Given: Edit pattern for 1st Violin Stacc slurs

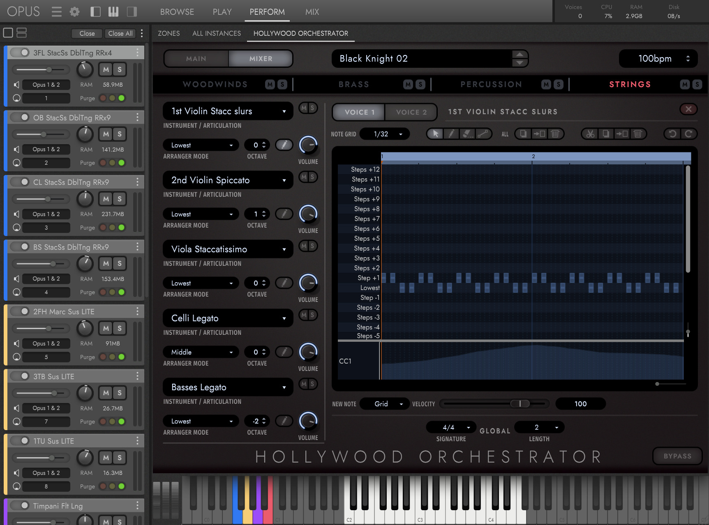Looking at the screenshot, I should pyautogui.click(x=284, y=145).
